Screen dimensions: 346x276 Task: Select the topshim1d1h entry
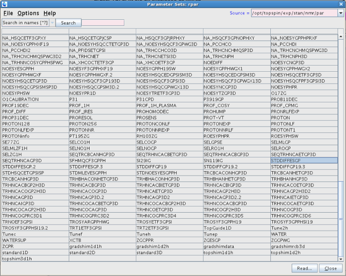(x=237, y=253)
